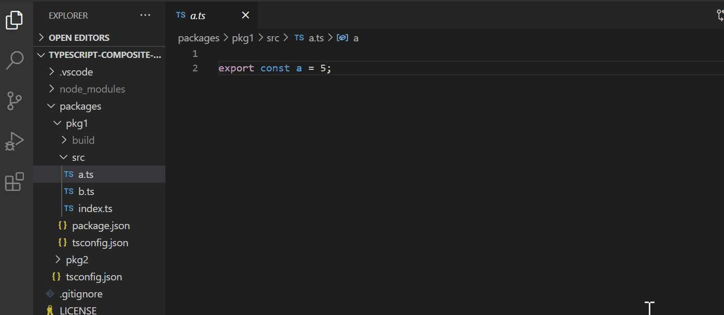Open the Views and More Actions menu
This screenshot has height=315, width=724.
(x=145, y=15)
